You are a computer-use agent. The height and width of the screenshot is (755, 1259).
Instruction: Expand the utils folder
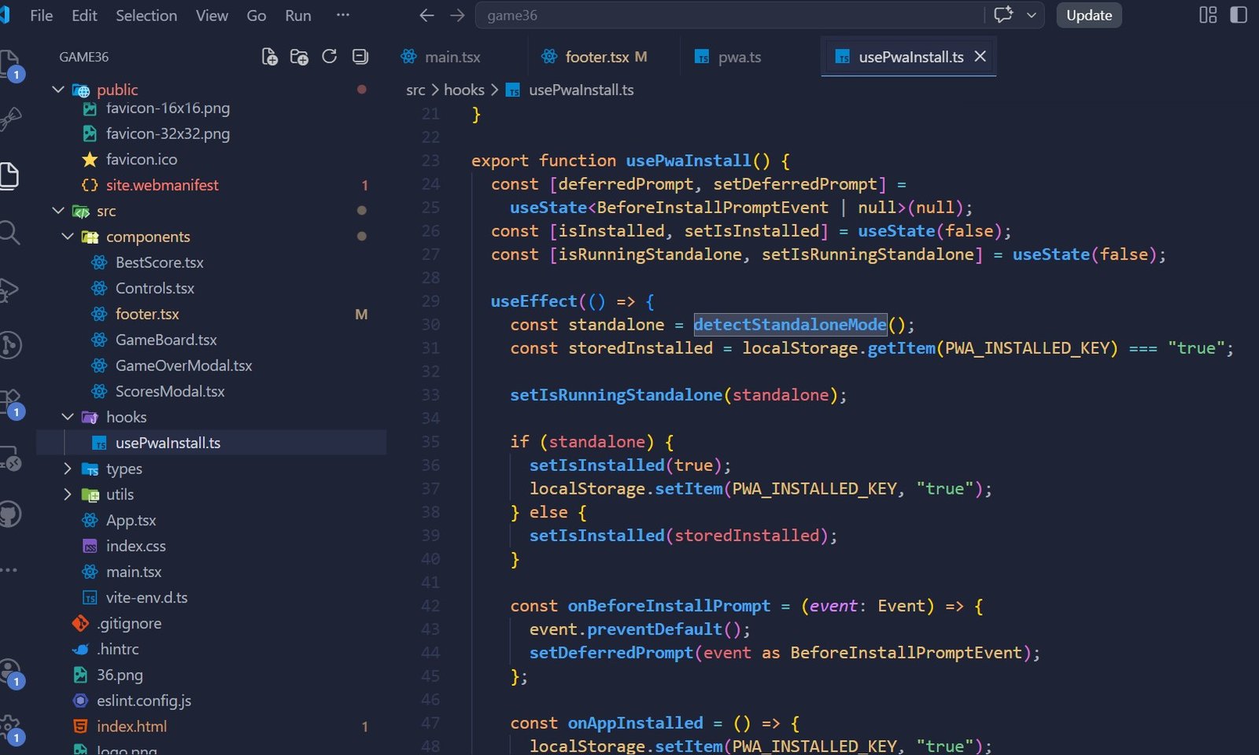67,495
